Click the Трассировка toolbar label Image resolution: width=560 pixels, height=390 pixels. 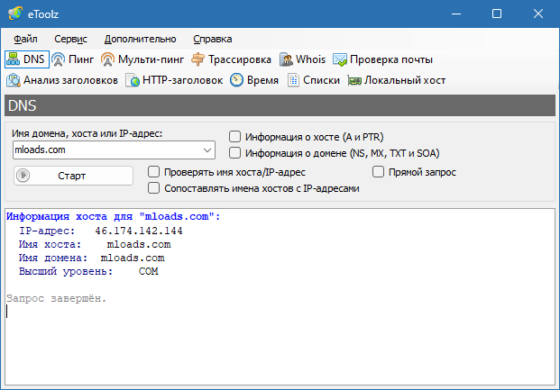pos(240,59)
